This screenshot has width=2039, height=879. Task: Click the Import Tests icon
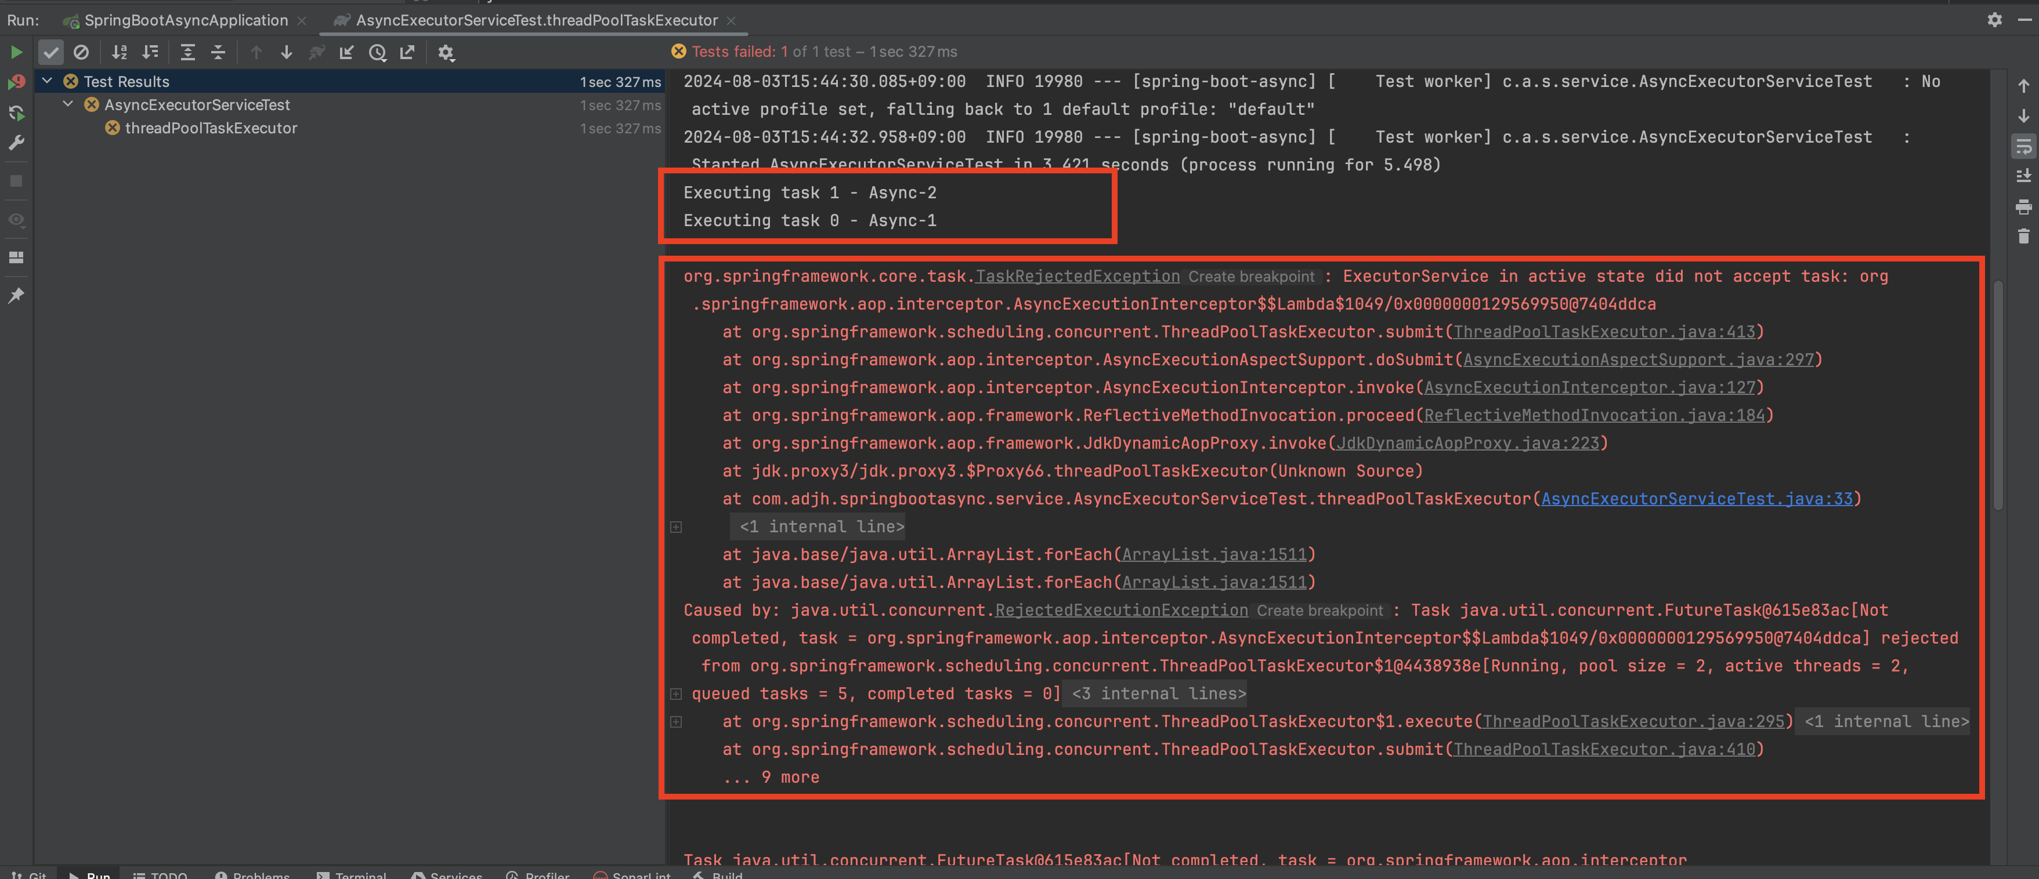346,52
